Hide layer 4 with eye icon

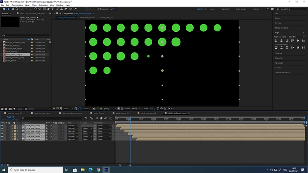(2, 134)
